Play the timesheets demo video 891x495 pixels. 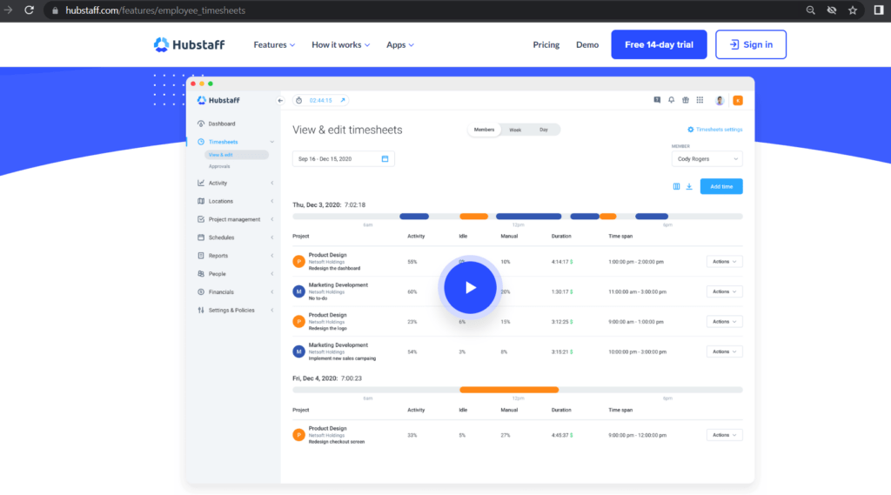click(470, 288)
